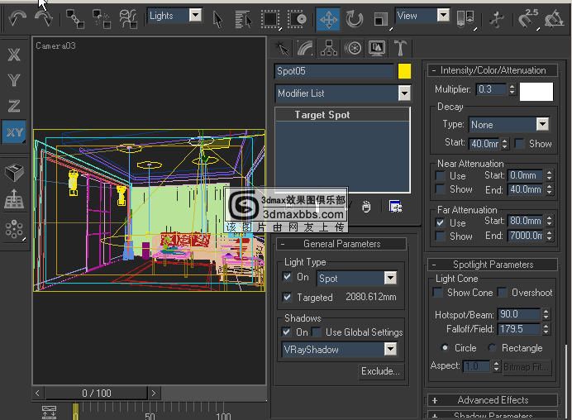Toggle the Decay Show checkbox

pyautogui.click(x=519, y=143)
